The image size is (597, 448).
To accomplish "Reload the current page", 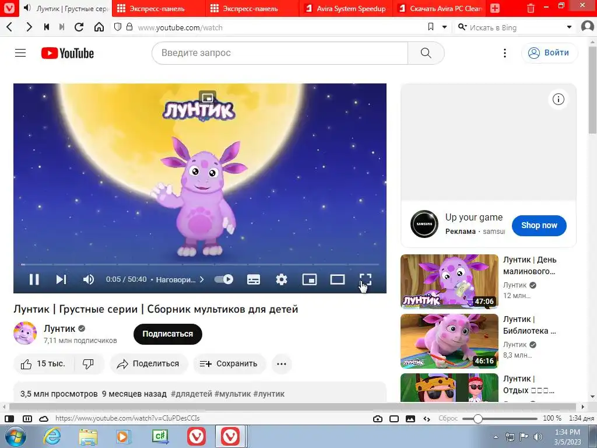I will click(x=79, y=27).
